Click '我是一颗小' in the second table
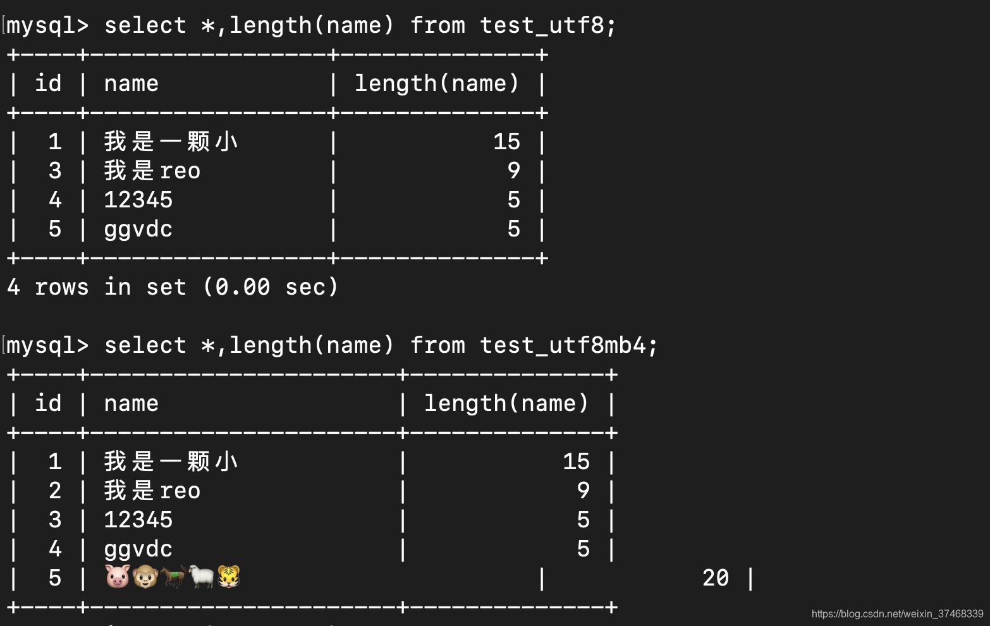 [171, 462]
